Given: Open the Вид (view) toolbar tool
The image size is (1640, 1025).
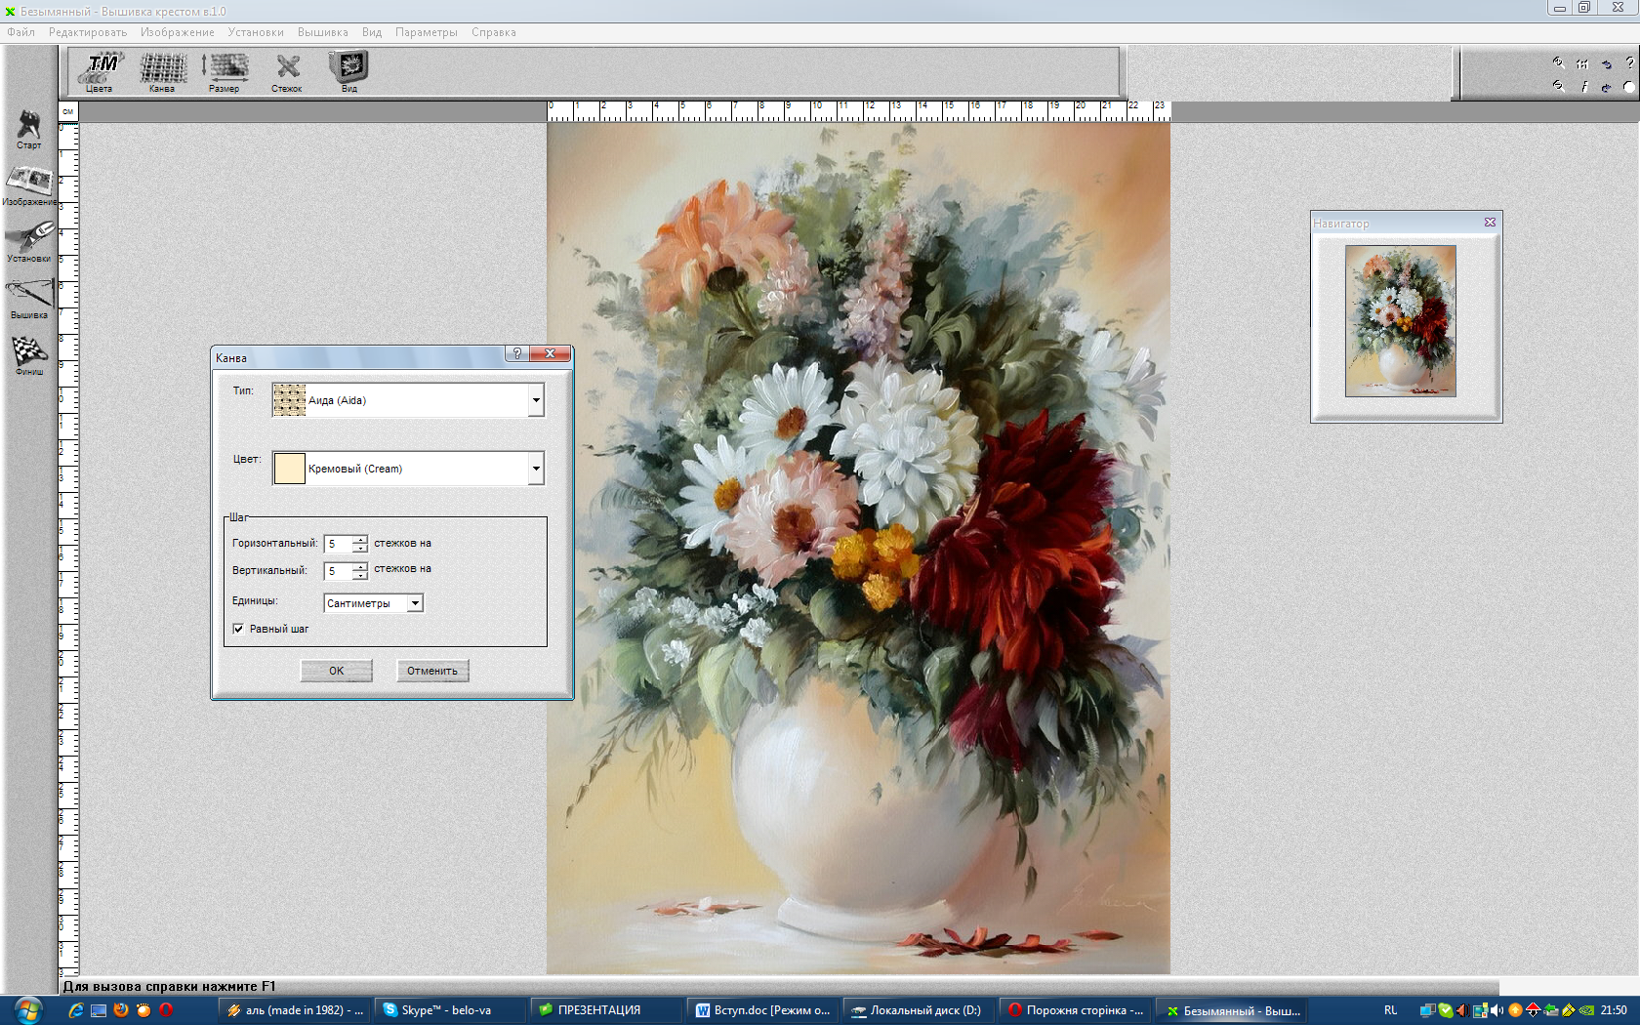Looking at the screenshot, I should [x=348, y=72].
